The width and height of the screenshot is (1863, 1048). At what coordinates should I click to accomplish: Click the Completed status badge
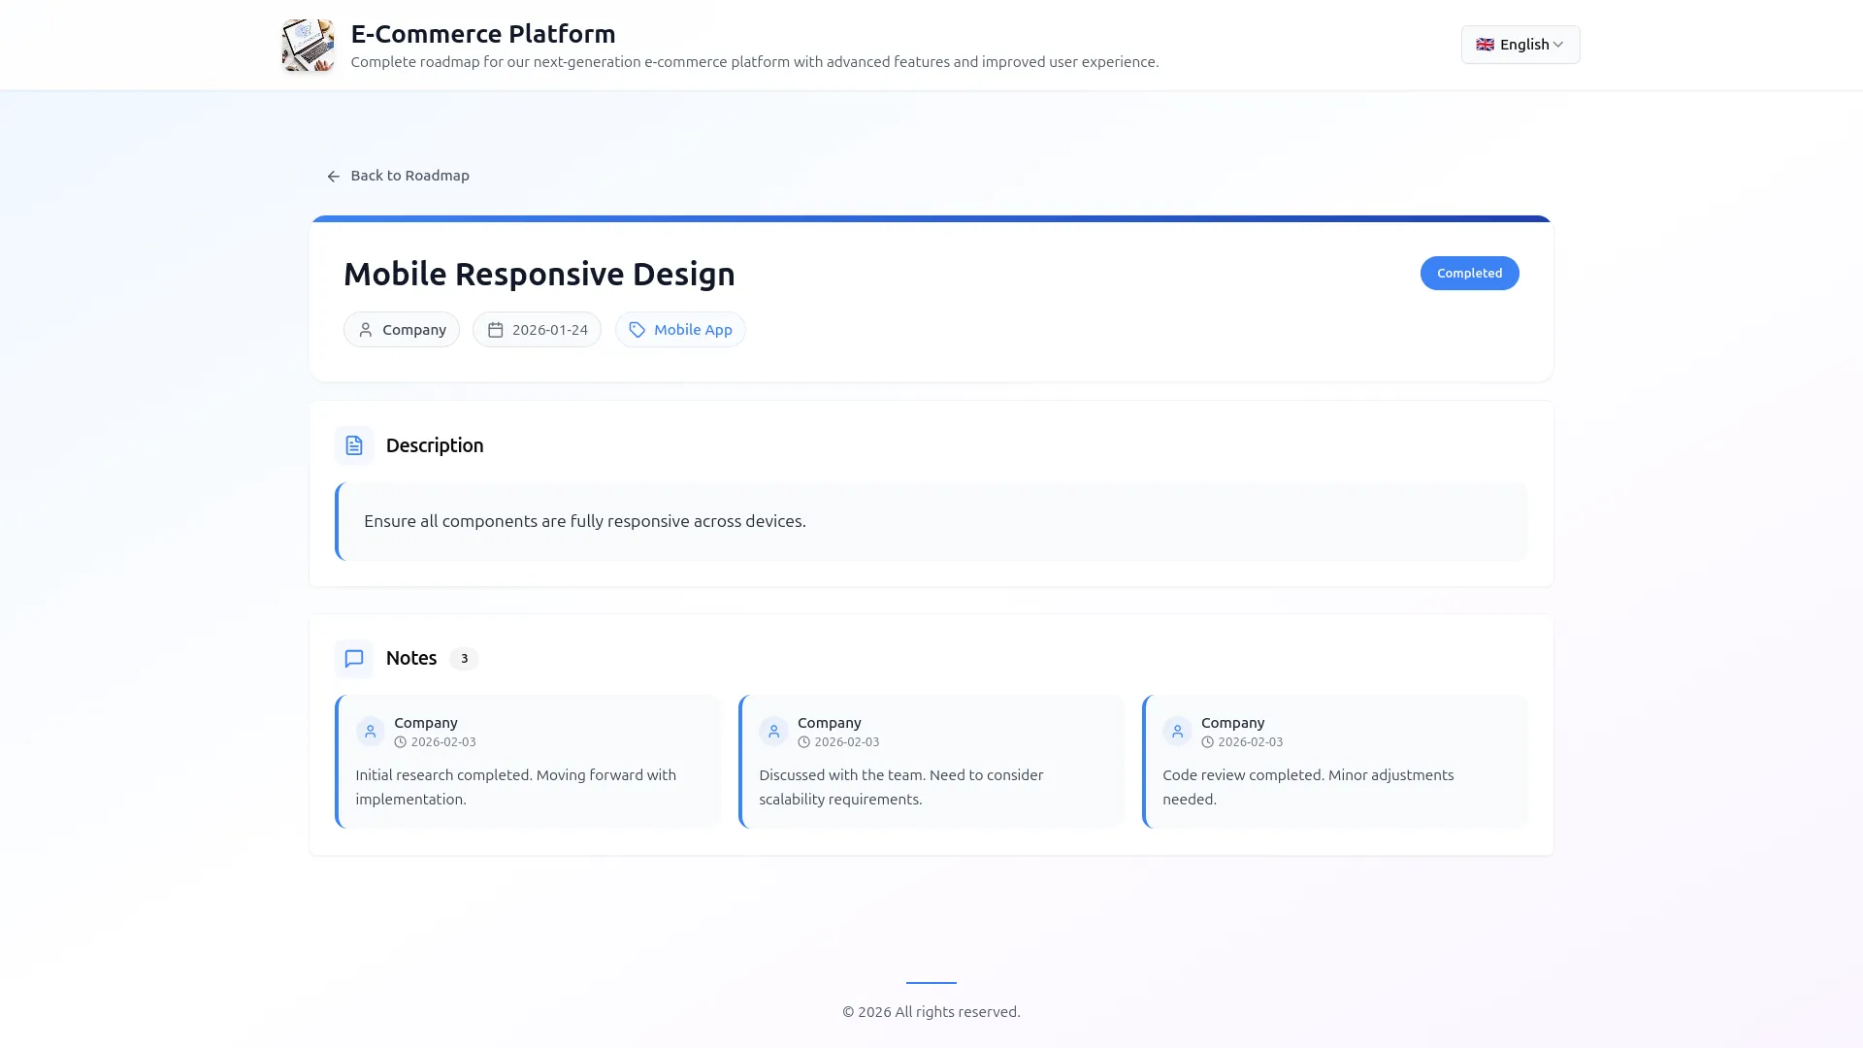(x=1469, y=273)
